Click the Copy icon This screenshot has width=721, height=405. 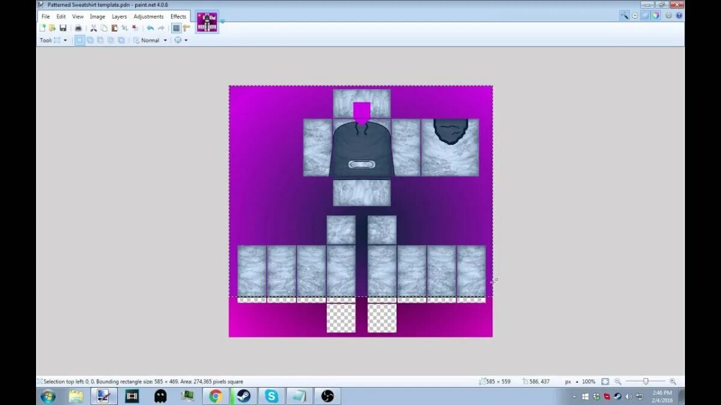[104, 28]
